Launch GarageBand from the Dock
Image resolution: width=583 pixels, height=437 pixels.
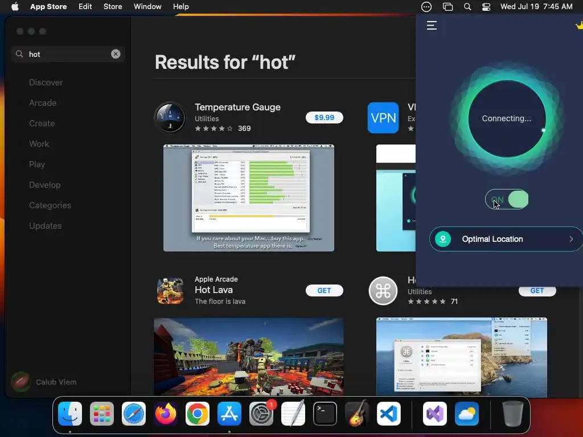357,414
